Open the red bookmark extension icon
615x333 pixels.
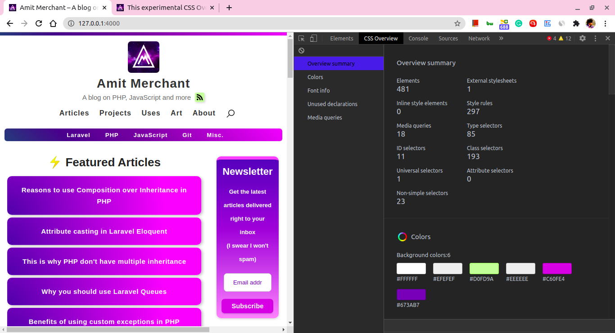coord(475,23)
